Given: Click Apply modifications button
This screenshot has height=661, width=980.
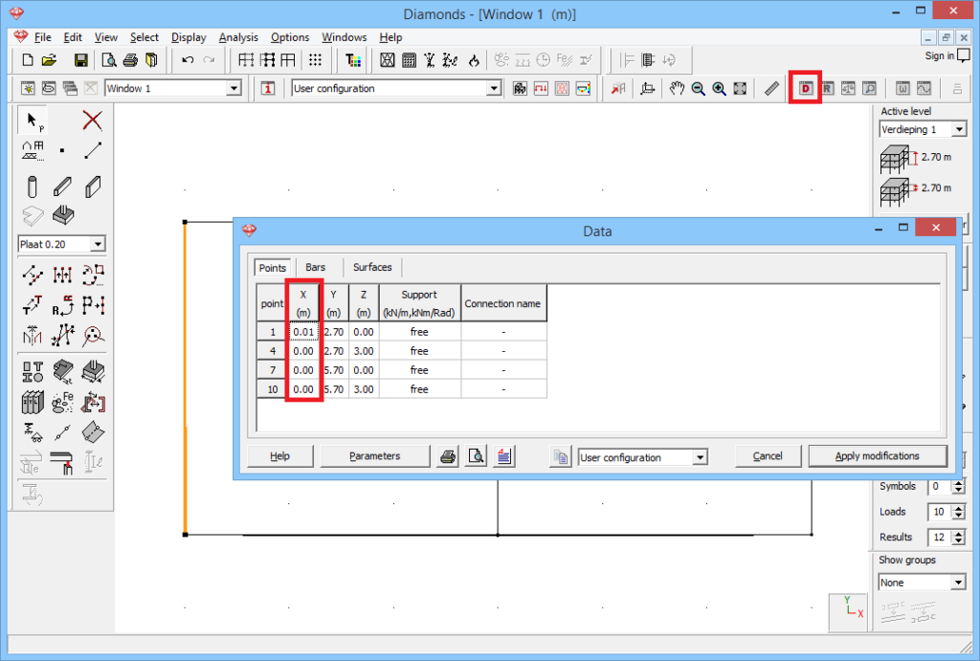Looking at the screenshot, I should point(878,456).
